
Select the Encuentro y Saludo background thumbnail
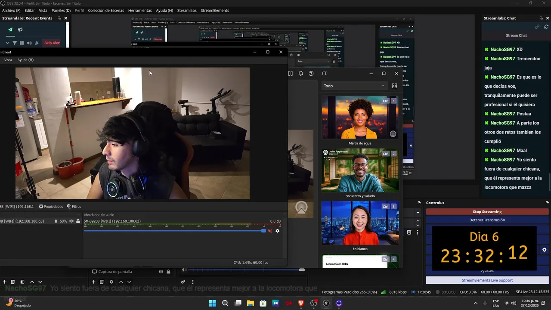pyautogui.click(x=360, y=170)
